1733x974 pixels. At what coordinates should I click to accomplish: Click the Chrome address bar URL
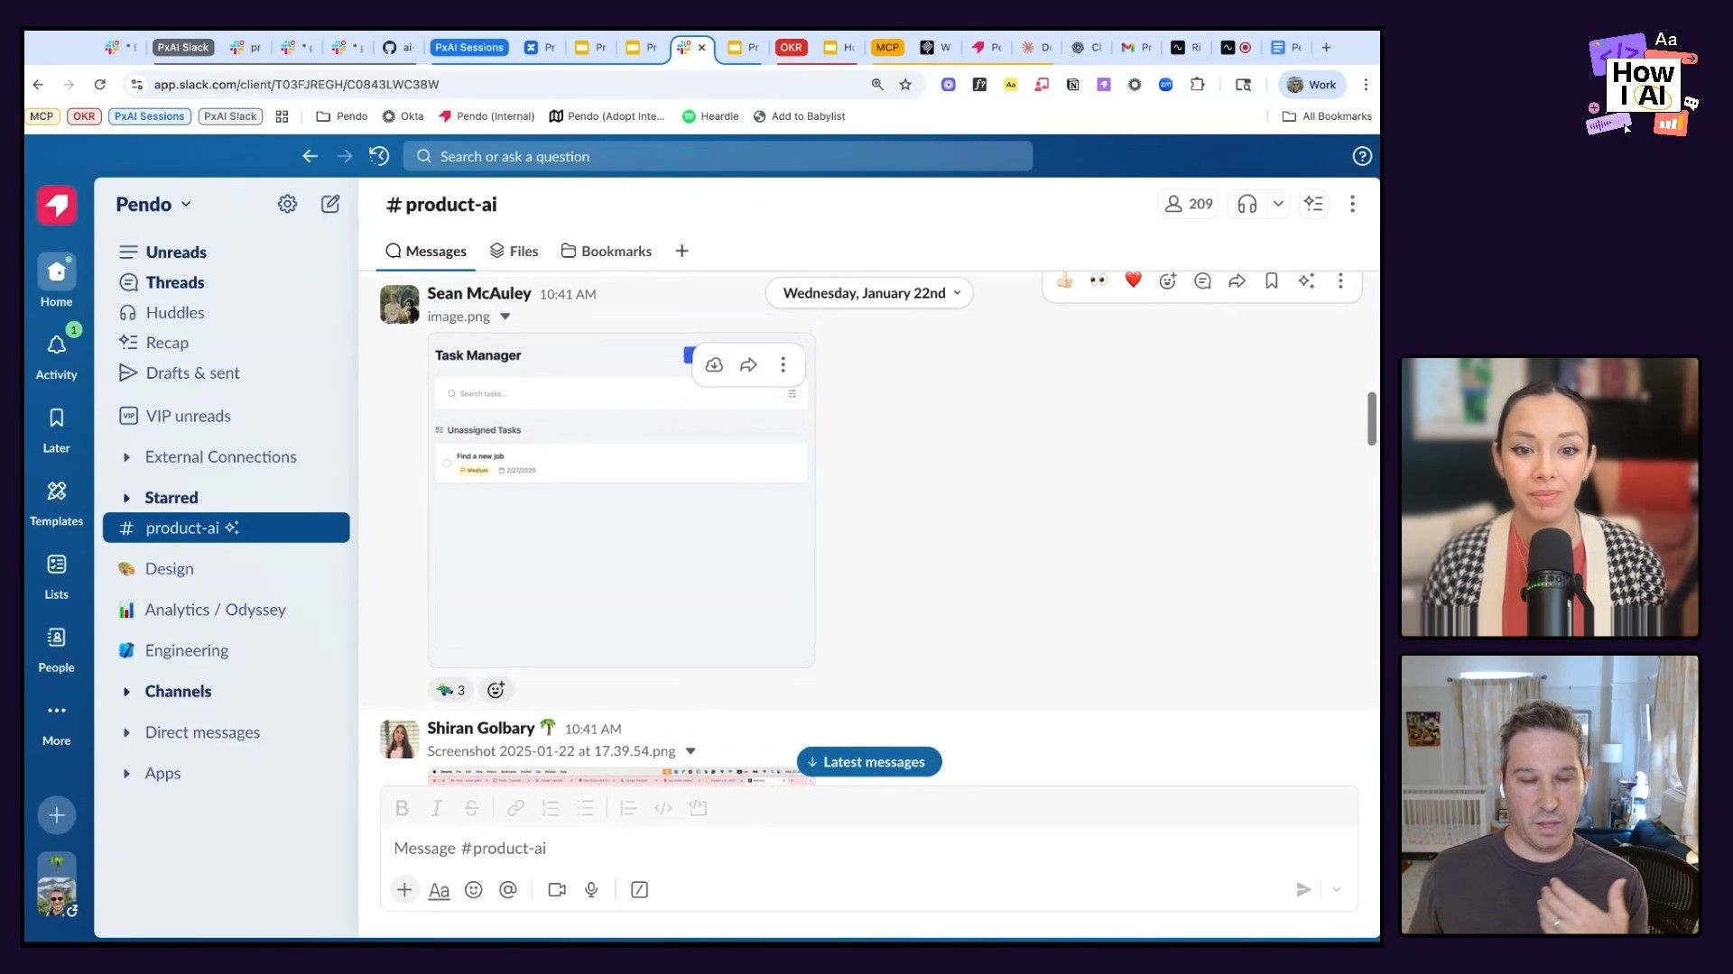(x=296, y=84)
